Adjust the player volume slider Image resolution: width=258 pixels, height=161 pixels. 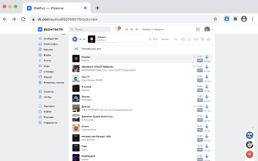[x=165, y=39]
